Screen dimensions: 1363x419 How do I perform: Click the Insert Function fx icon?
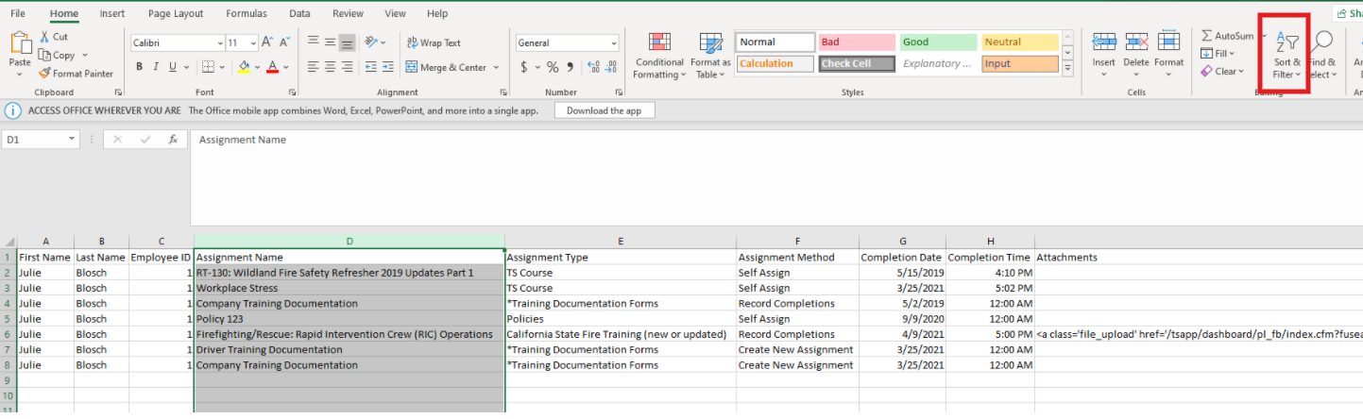(173, 140)
